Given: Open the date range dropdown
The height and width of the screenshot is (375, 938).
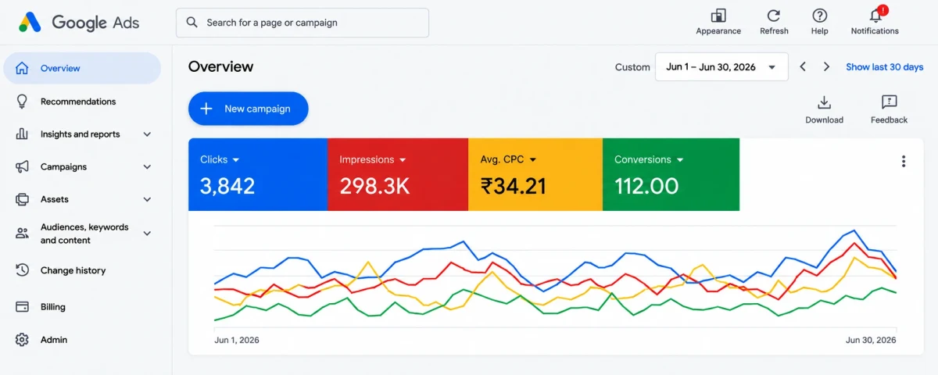Looking at the screenshot, I should coord(721,67).
